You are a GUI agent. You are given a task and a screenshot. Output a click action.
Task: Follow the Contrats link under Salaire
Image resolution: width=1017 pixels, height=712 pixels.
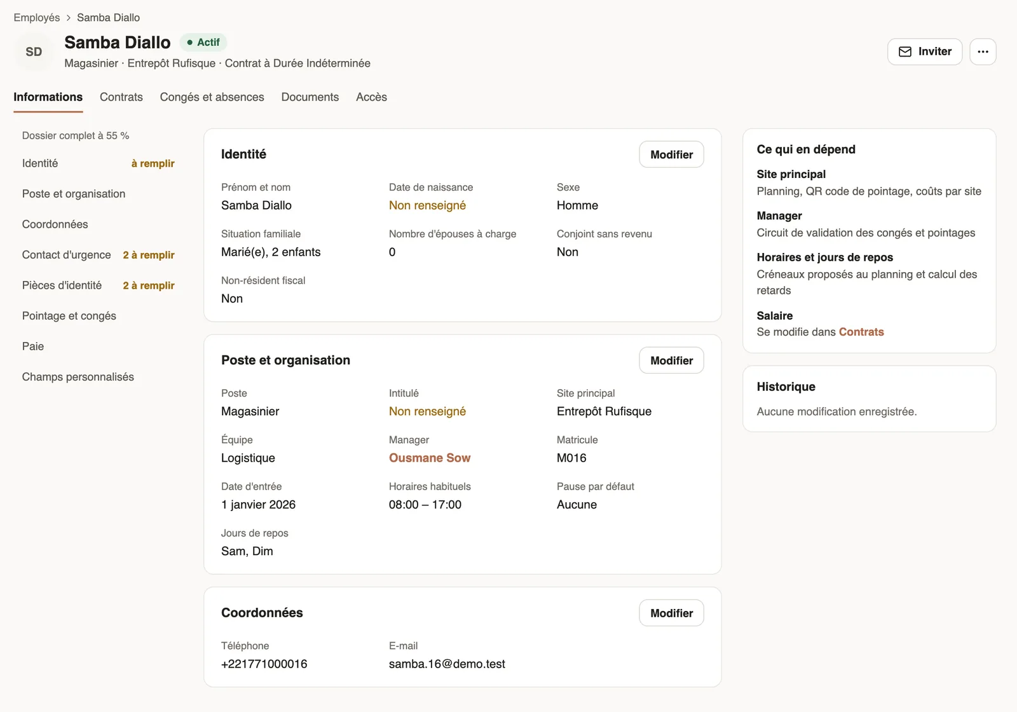tap(861, 332)
